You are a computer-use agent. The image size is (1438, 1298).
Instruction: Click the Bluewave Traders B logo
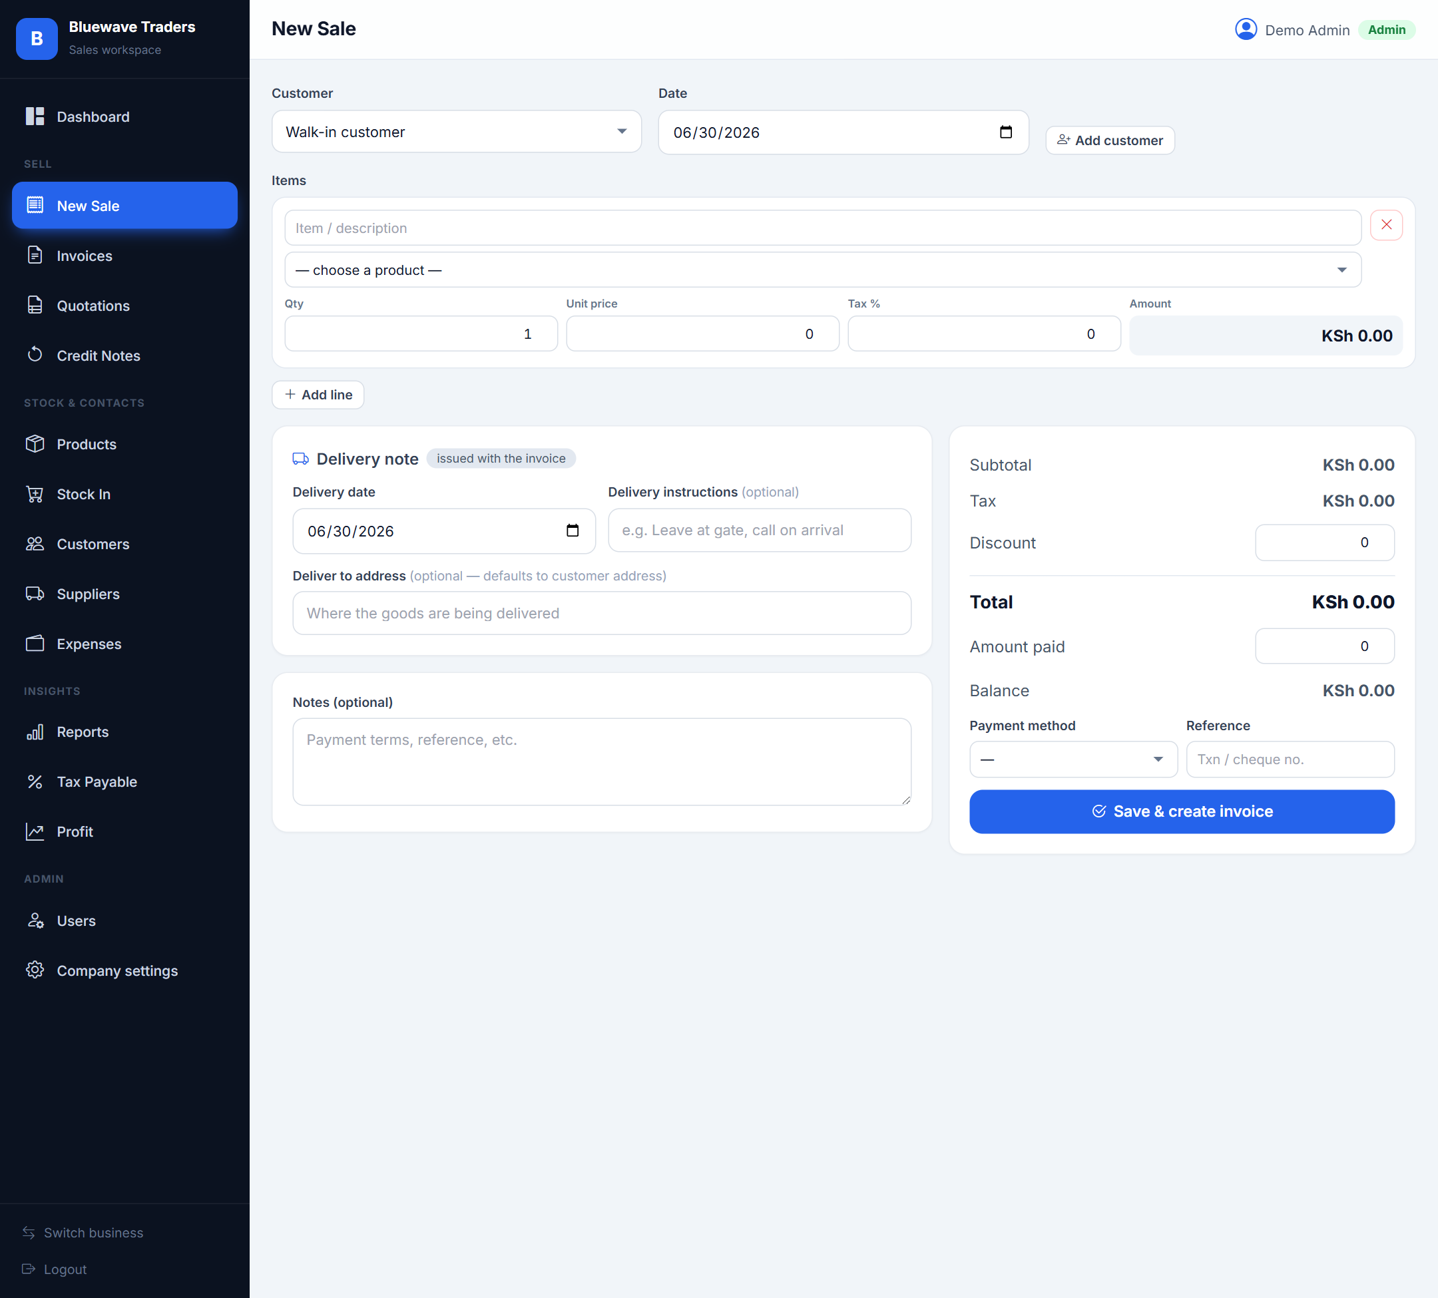pyautogui.click(x=37, y=39)
